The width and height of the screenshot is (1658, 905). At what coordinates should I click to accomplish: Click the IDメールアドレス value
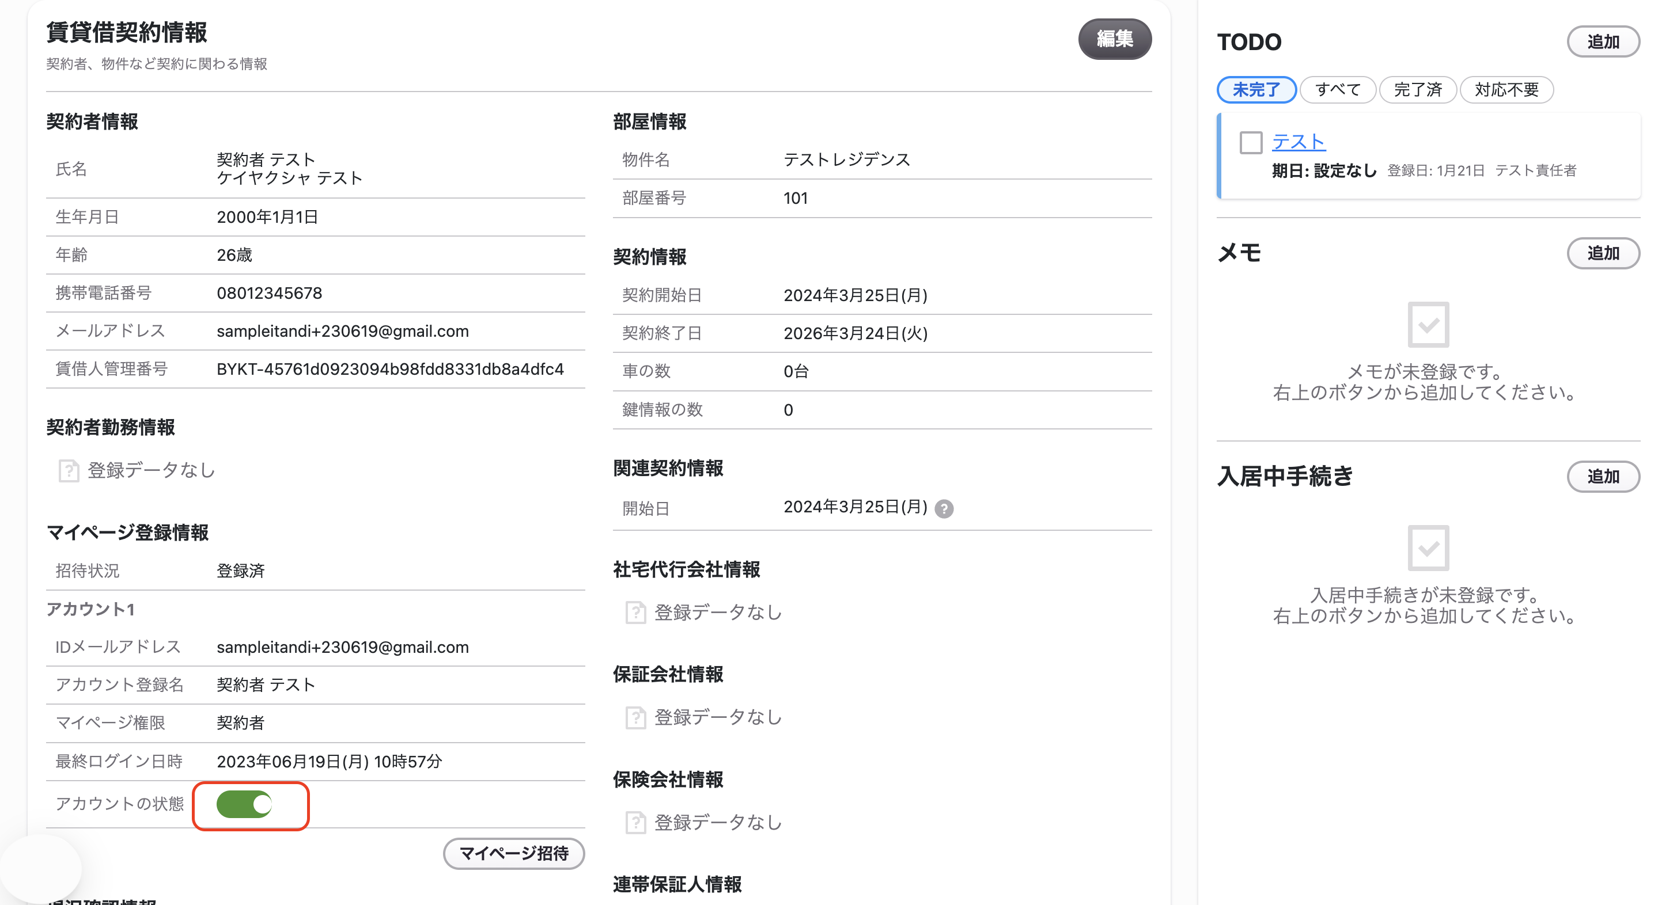coord(342,647)
